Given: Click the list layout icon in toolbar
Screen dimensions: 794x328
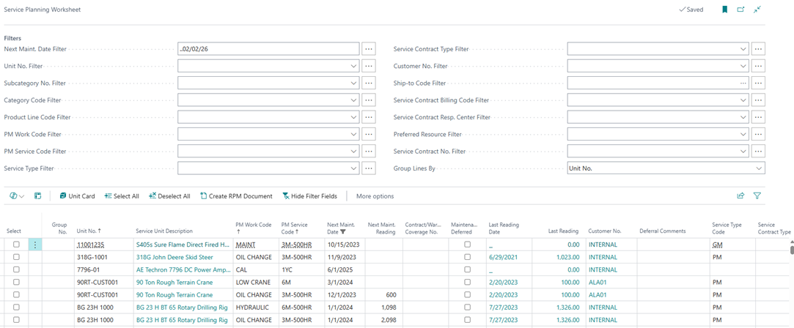Looking at the screenshot, I should tap(37, 195).
